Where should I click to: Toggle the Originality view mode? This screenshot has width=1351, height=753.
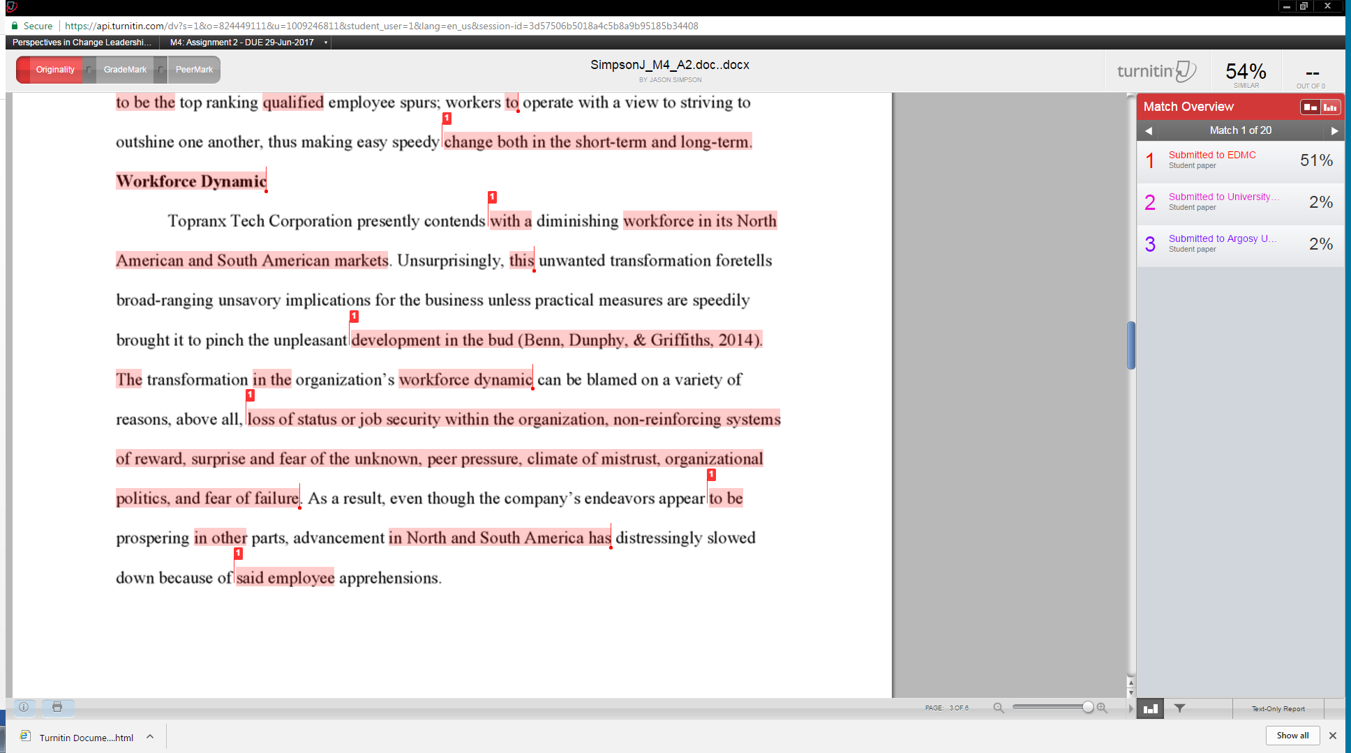55,69
